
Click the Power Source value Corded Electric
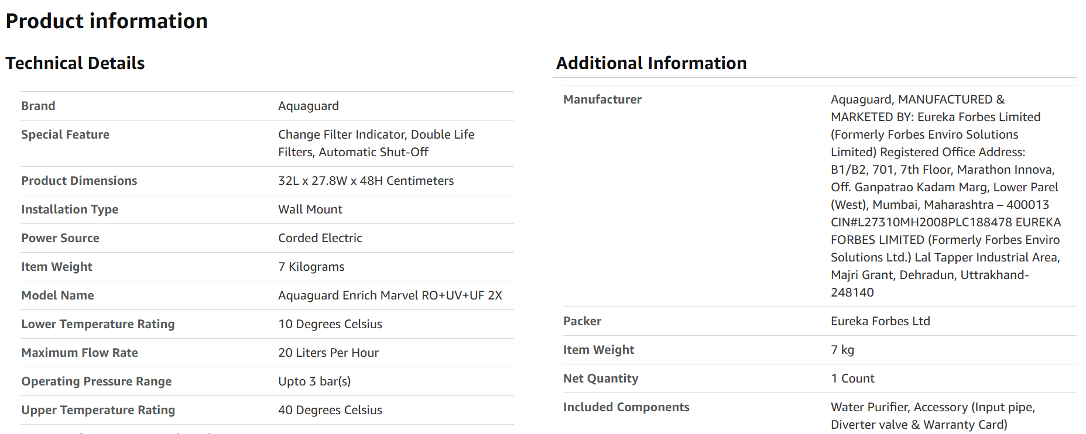[320, 238]
